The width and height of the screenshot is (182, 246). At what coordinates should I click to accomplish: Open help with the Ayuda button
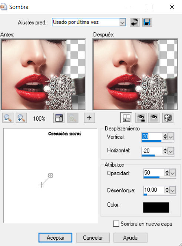130,238
